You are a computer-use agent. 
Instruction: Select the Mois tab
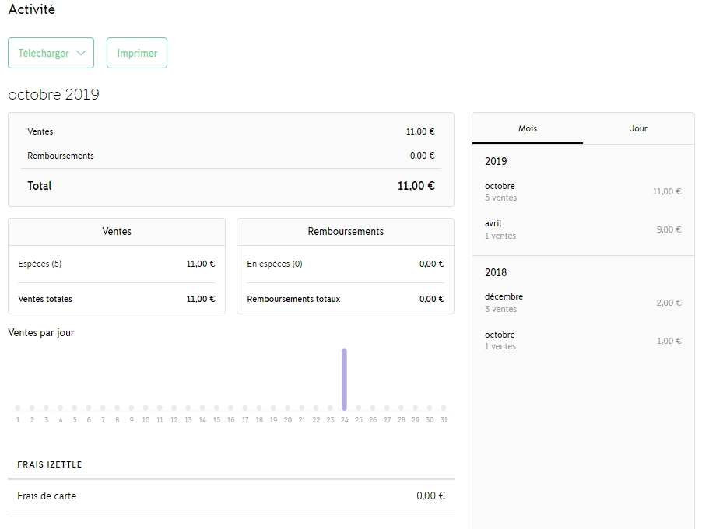click(528, 128)
